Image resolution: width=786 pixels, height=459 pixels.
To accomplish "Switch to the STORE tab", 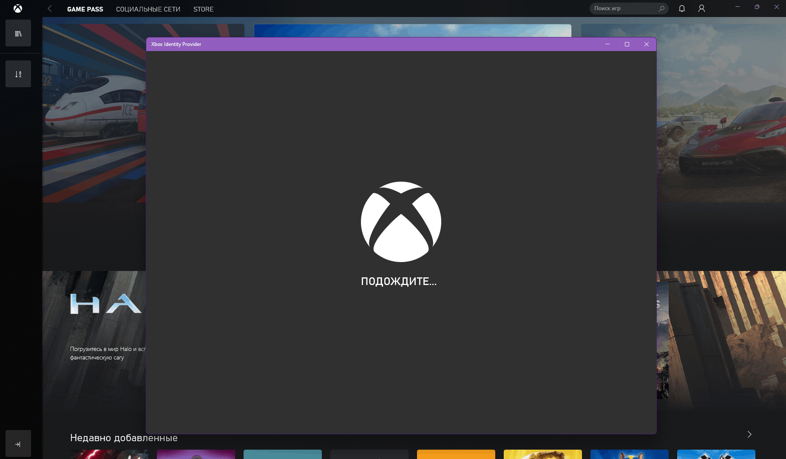I will click(203, 9).
